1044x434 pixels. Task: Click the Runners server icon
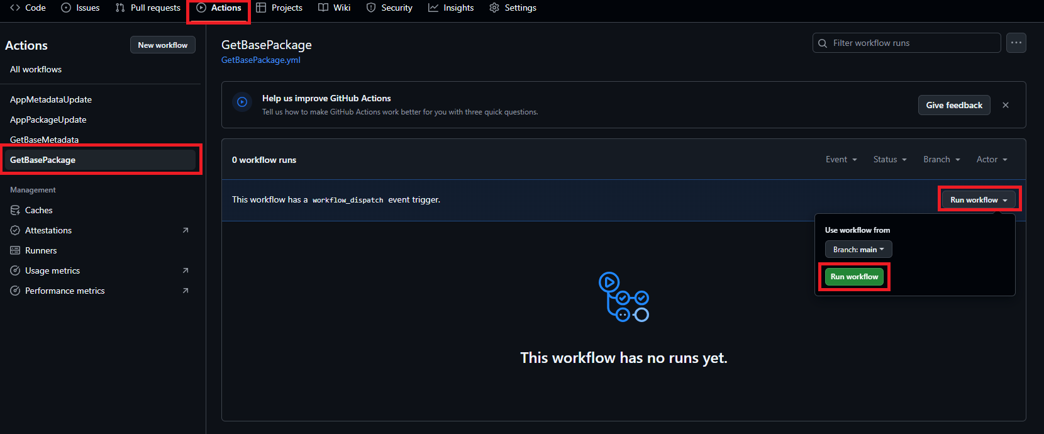tap(15, 250)
